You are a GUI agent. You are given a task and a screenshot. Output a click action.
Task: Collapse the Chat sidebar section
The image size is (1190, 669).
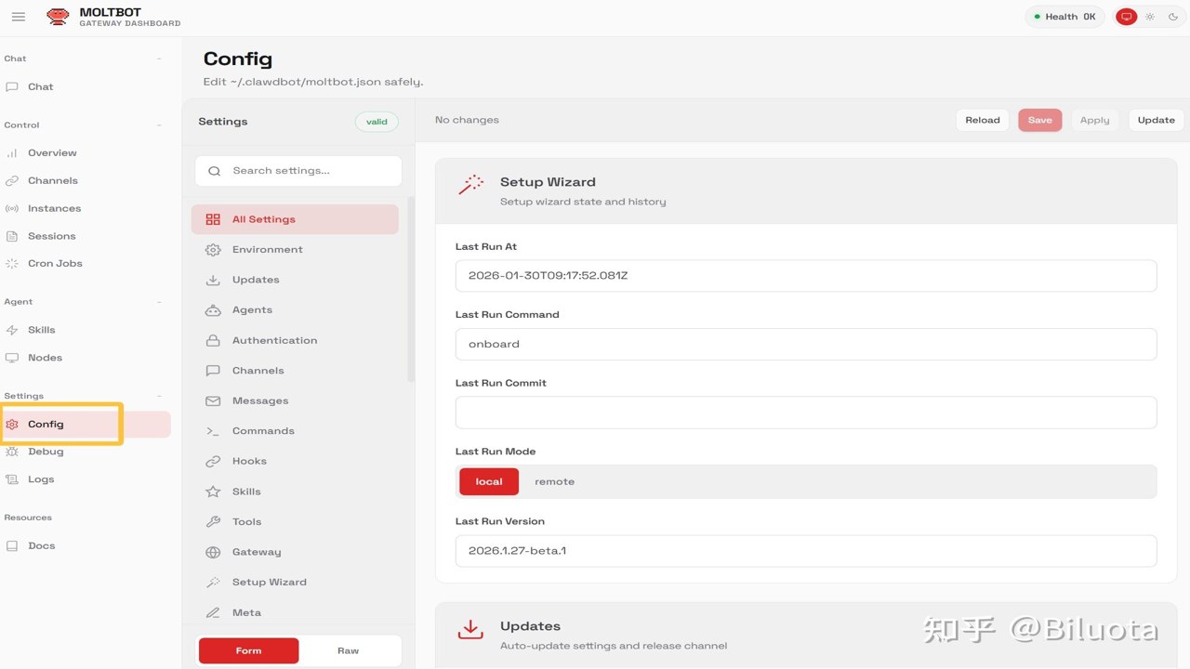point(159,59)
